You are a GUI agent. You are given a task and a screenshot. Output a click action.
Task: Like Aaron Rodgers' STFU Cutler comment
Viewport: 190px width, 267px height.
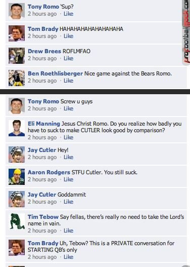coord(68,179)
